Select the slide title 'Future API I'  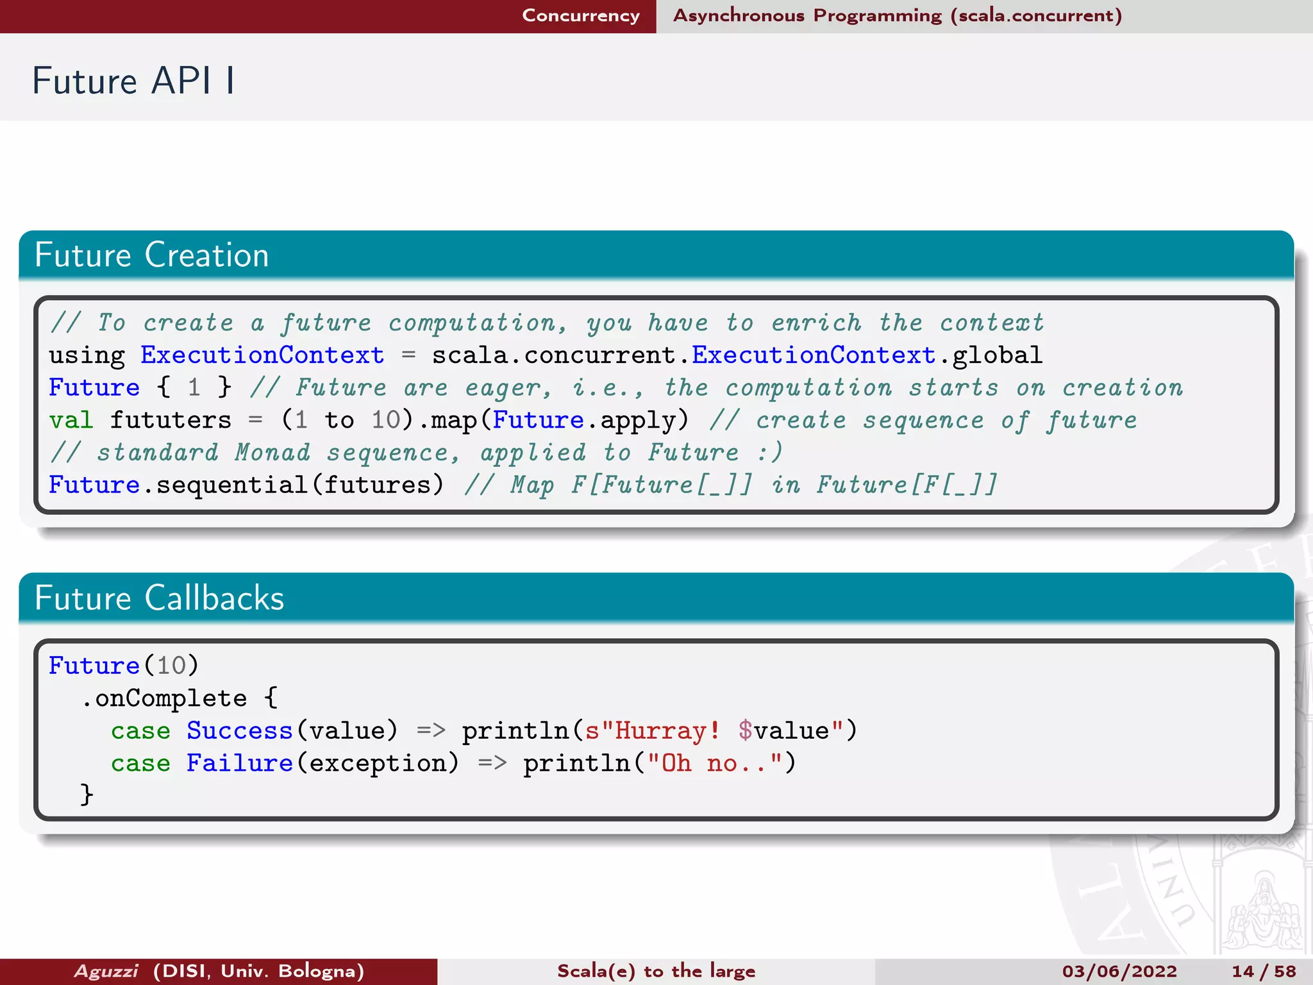133,81
